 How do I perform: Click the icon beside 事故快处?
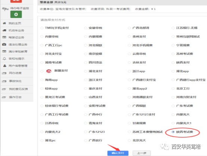pos(4,81)
